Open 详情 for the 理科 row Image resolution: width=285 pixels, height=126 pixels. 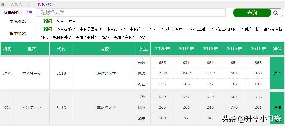(277, 73)
